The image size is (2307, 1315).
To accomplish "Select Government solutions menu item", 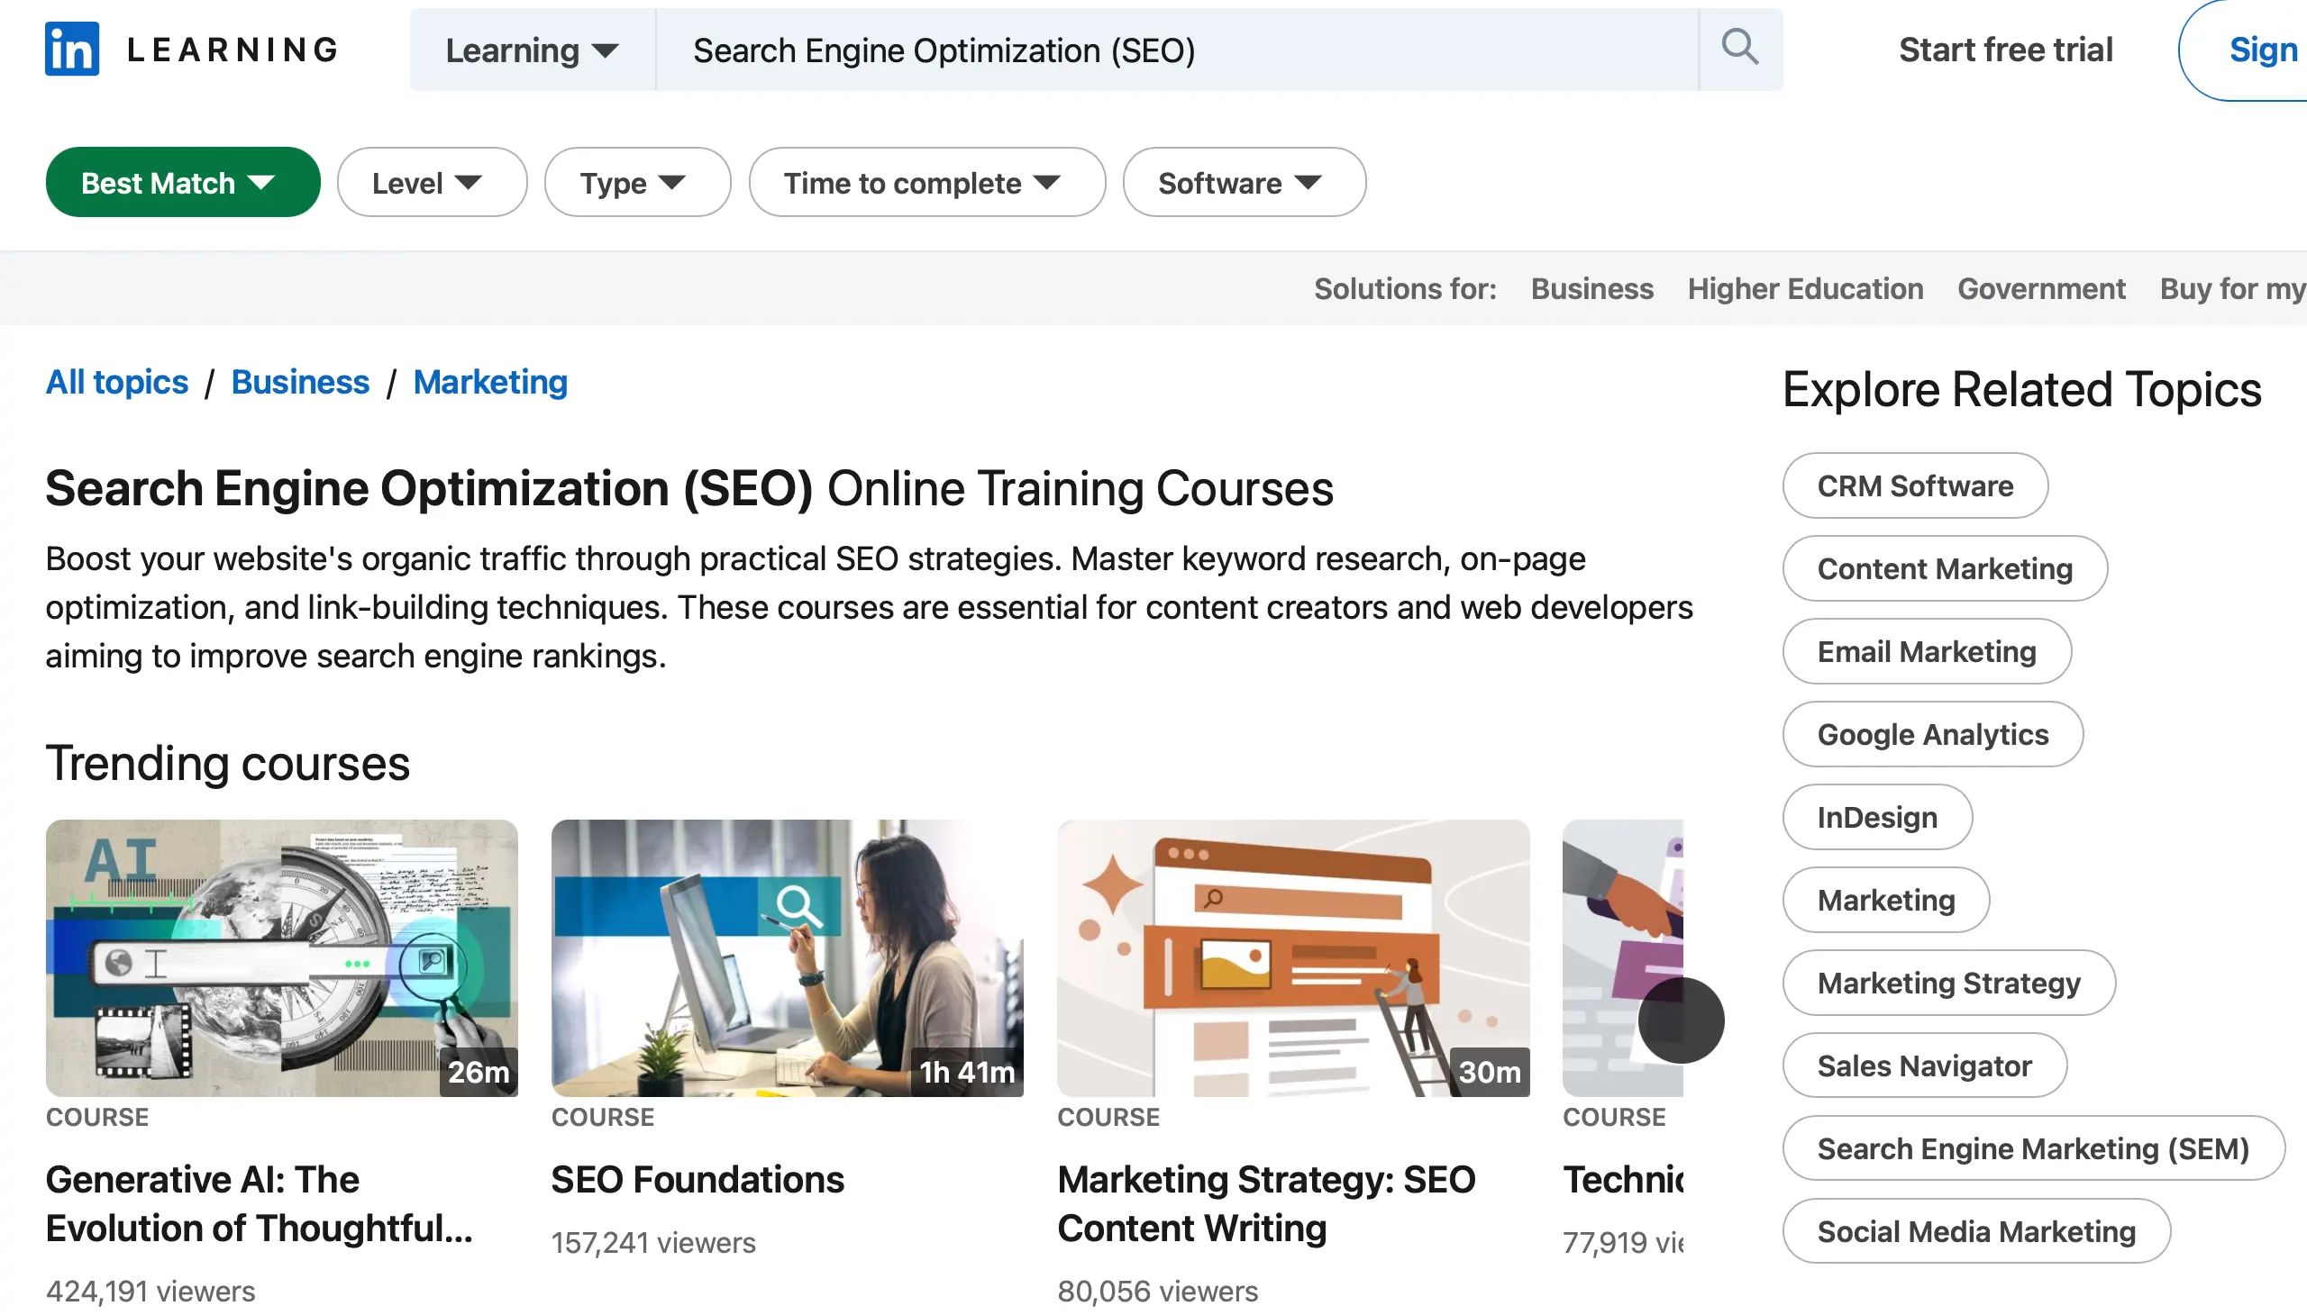I will click(x=2040, y=289).
